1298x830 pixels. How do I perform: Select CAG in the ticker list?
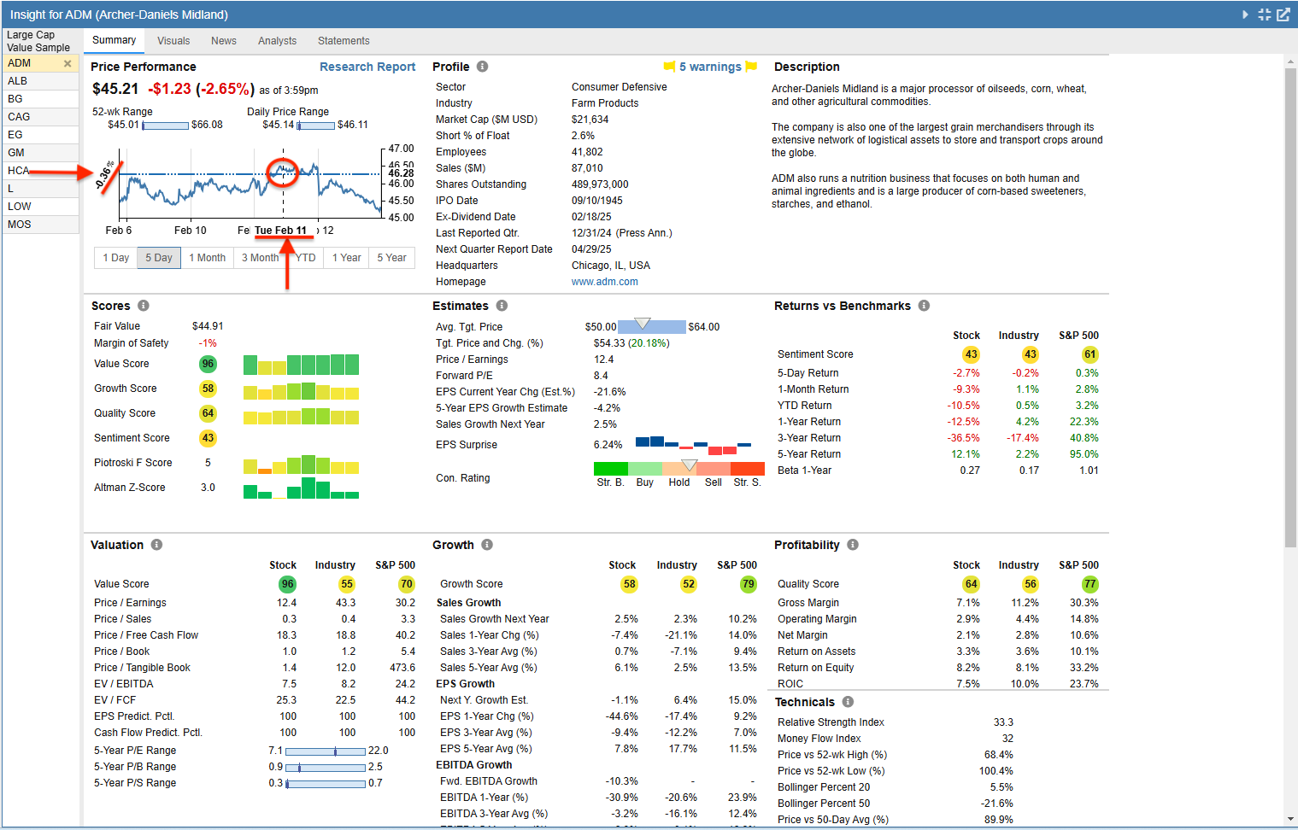(41, 117)
